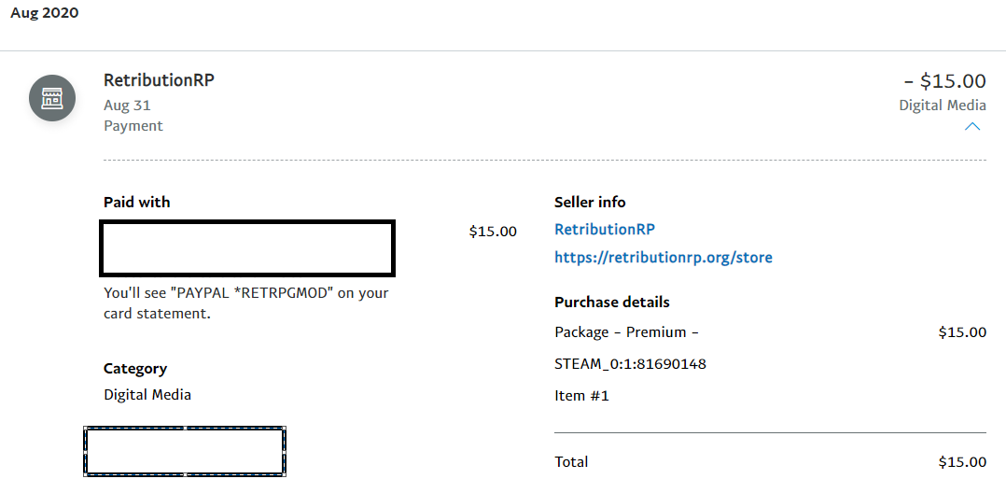1006x493 pixels.
Task: Open the RetributionRP seller link
Action: click(x=605, y=229)
